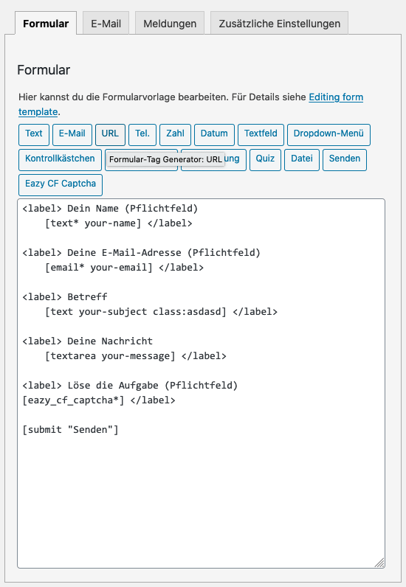This screenshot has height=587, width=406.
Task: Insert a Dropdown-Menü tag
Action: (x=328, y=134)
